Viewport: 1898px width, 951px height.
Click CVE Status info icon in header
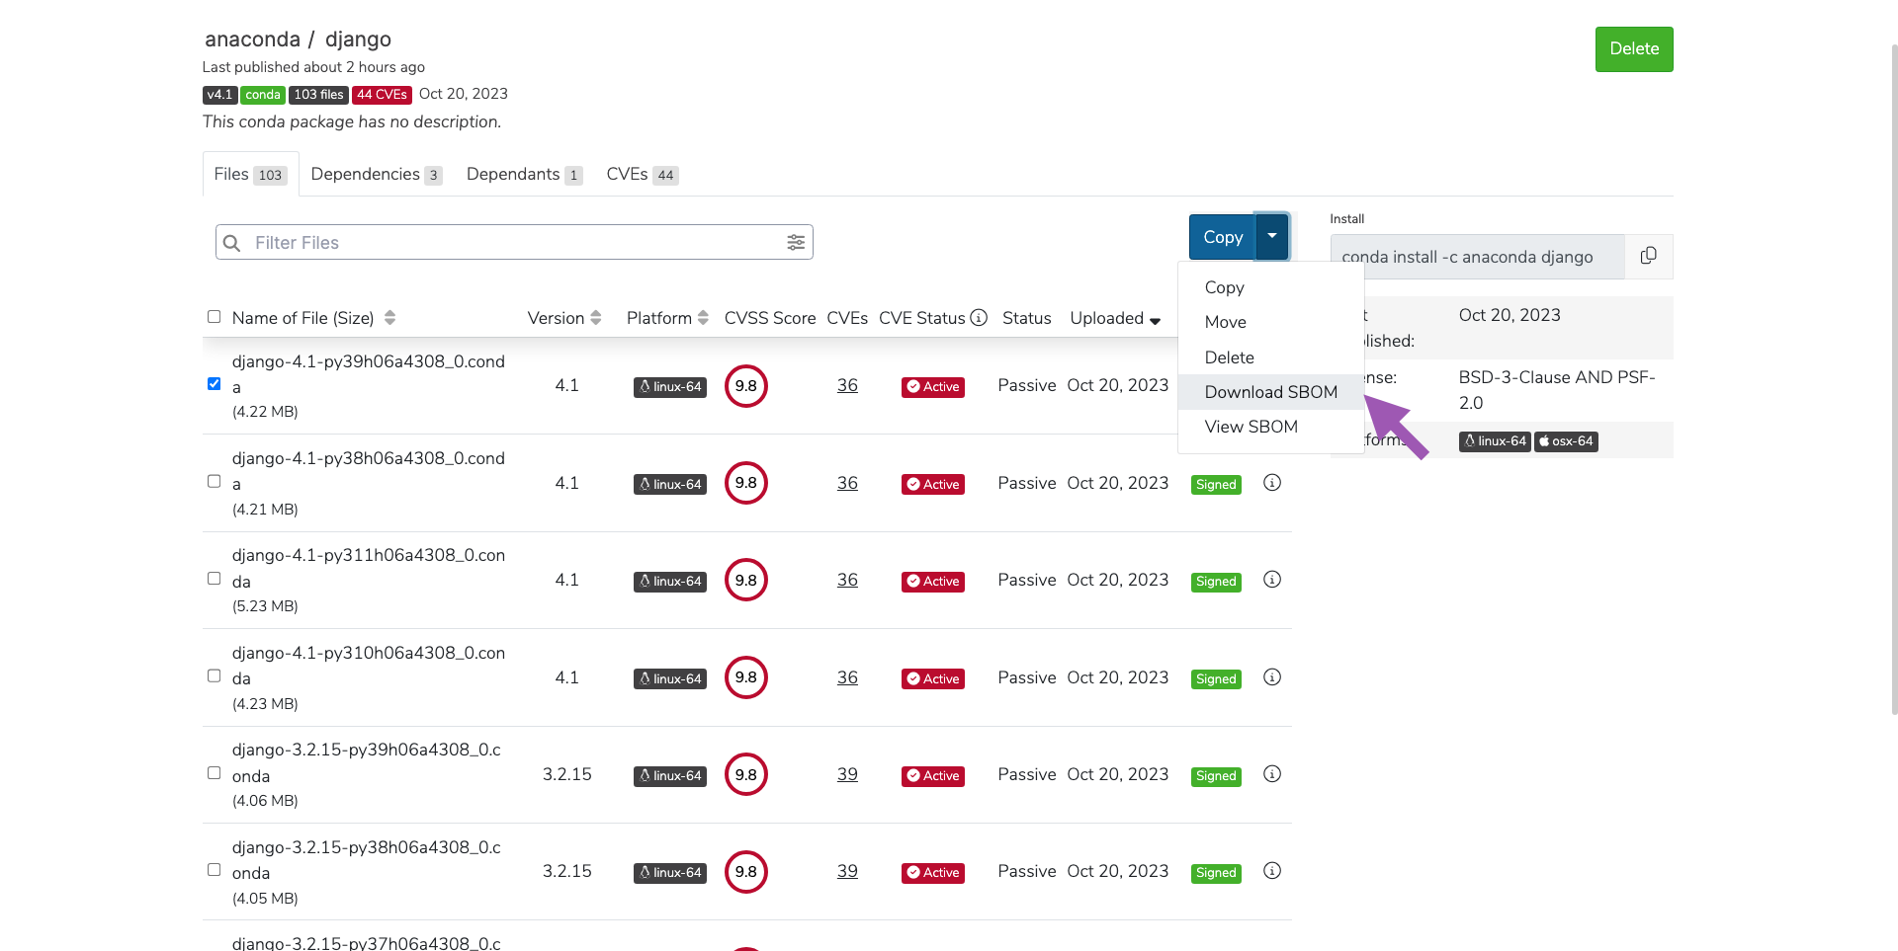tap(979, 317)
